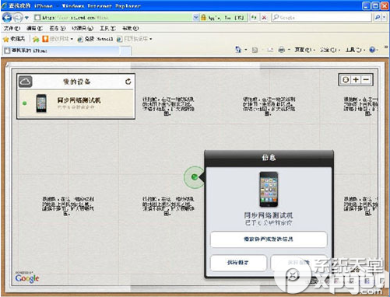Open the 安全 (Safety) command bar menu
The height and width of the screenshot is (297, 390).
pos(329,50)
